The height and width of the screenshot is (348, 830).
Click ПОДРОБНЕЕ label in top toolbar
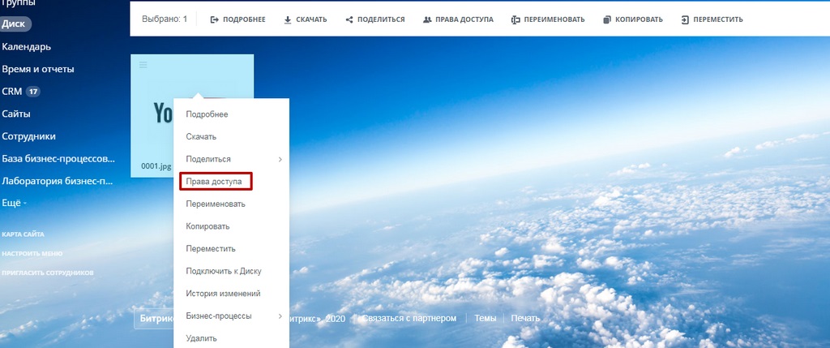(244, 19)
